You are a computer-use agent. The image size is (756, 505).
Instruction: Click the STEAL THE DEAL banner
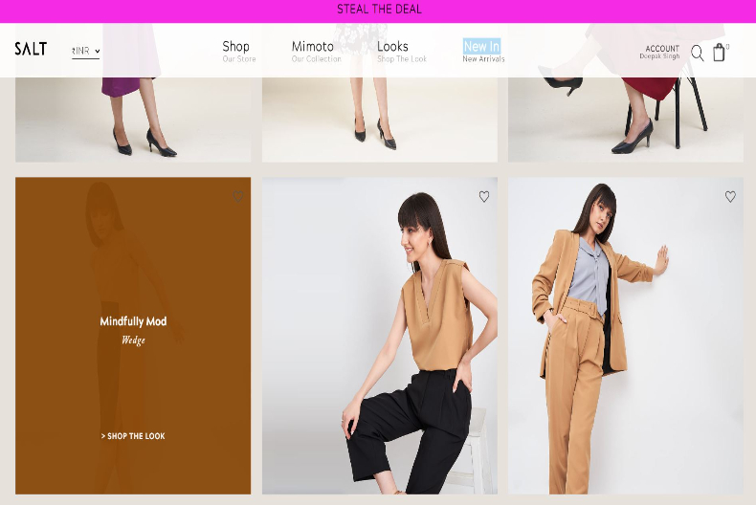click(379, 10)
